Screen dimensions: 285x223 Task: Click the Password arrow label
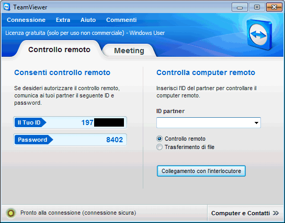tap(33, 140)
